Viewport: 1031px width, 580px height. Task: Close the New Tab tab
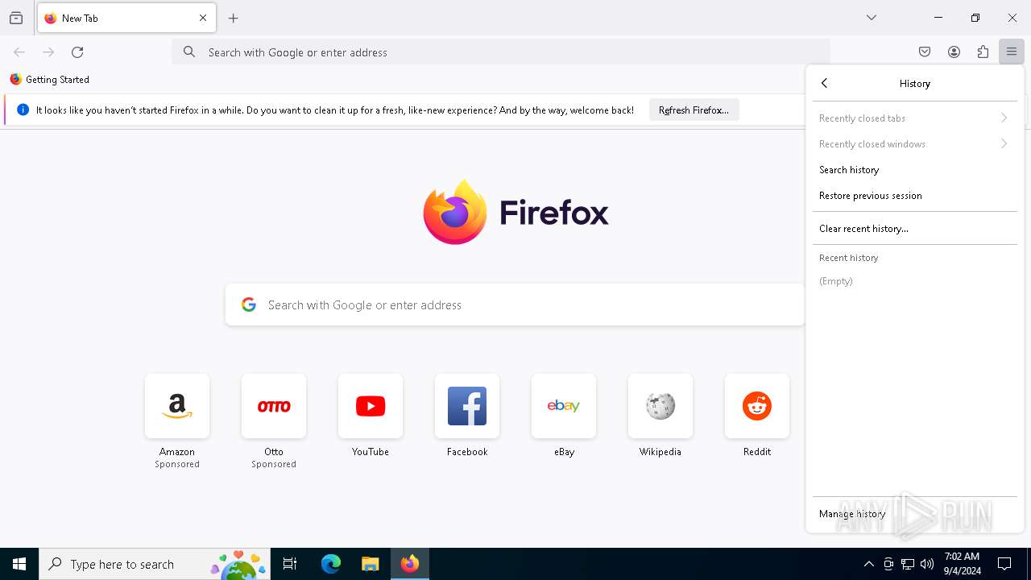203,18
